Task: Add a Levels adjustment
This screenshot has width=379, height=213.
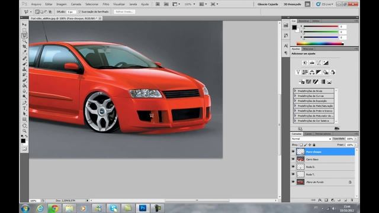Action: pyautogui.click(x=312, y=63)
